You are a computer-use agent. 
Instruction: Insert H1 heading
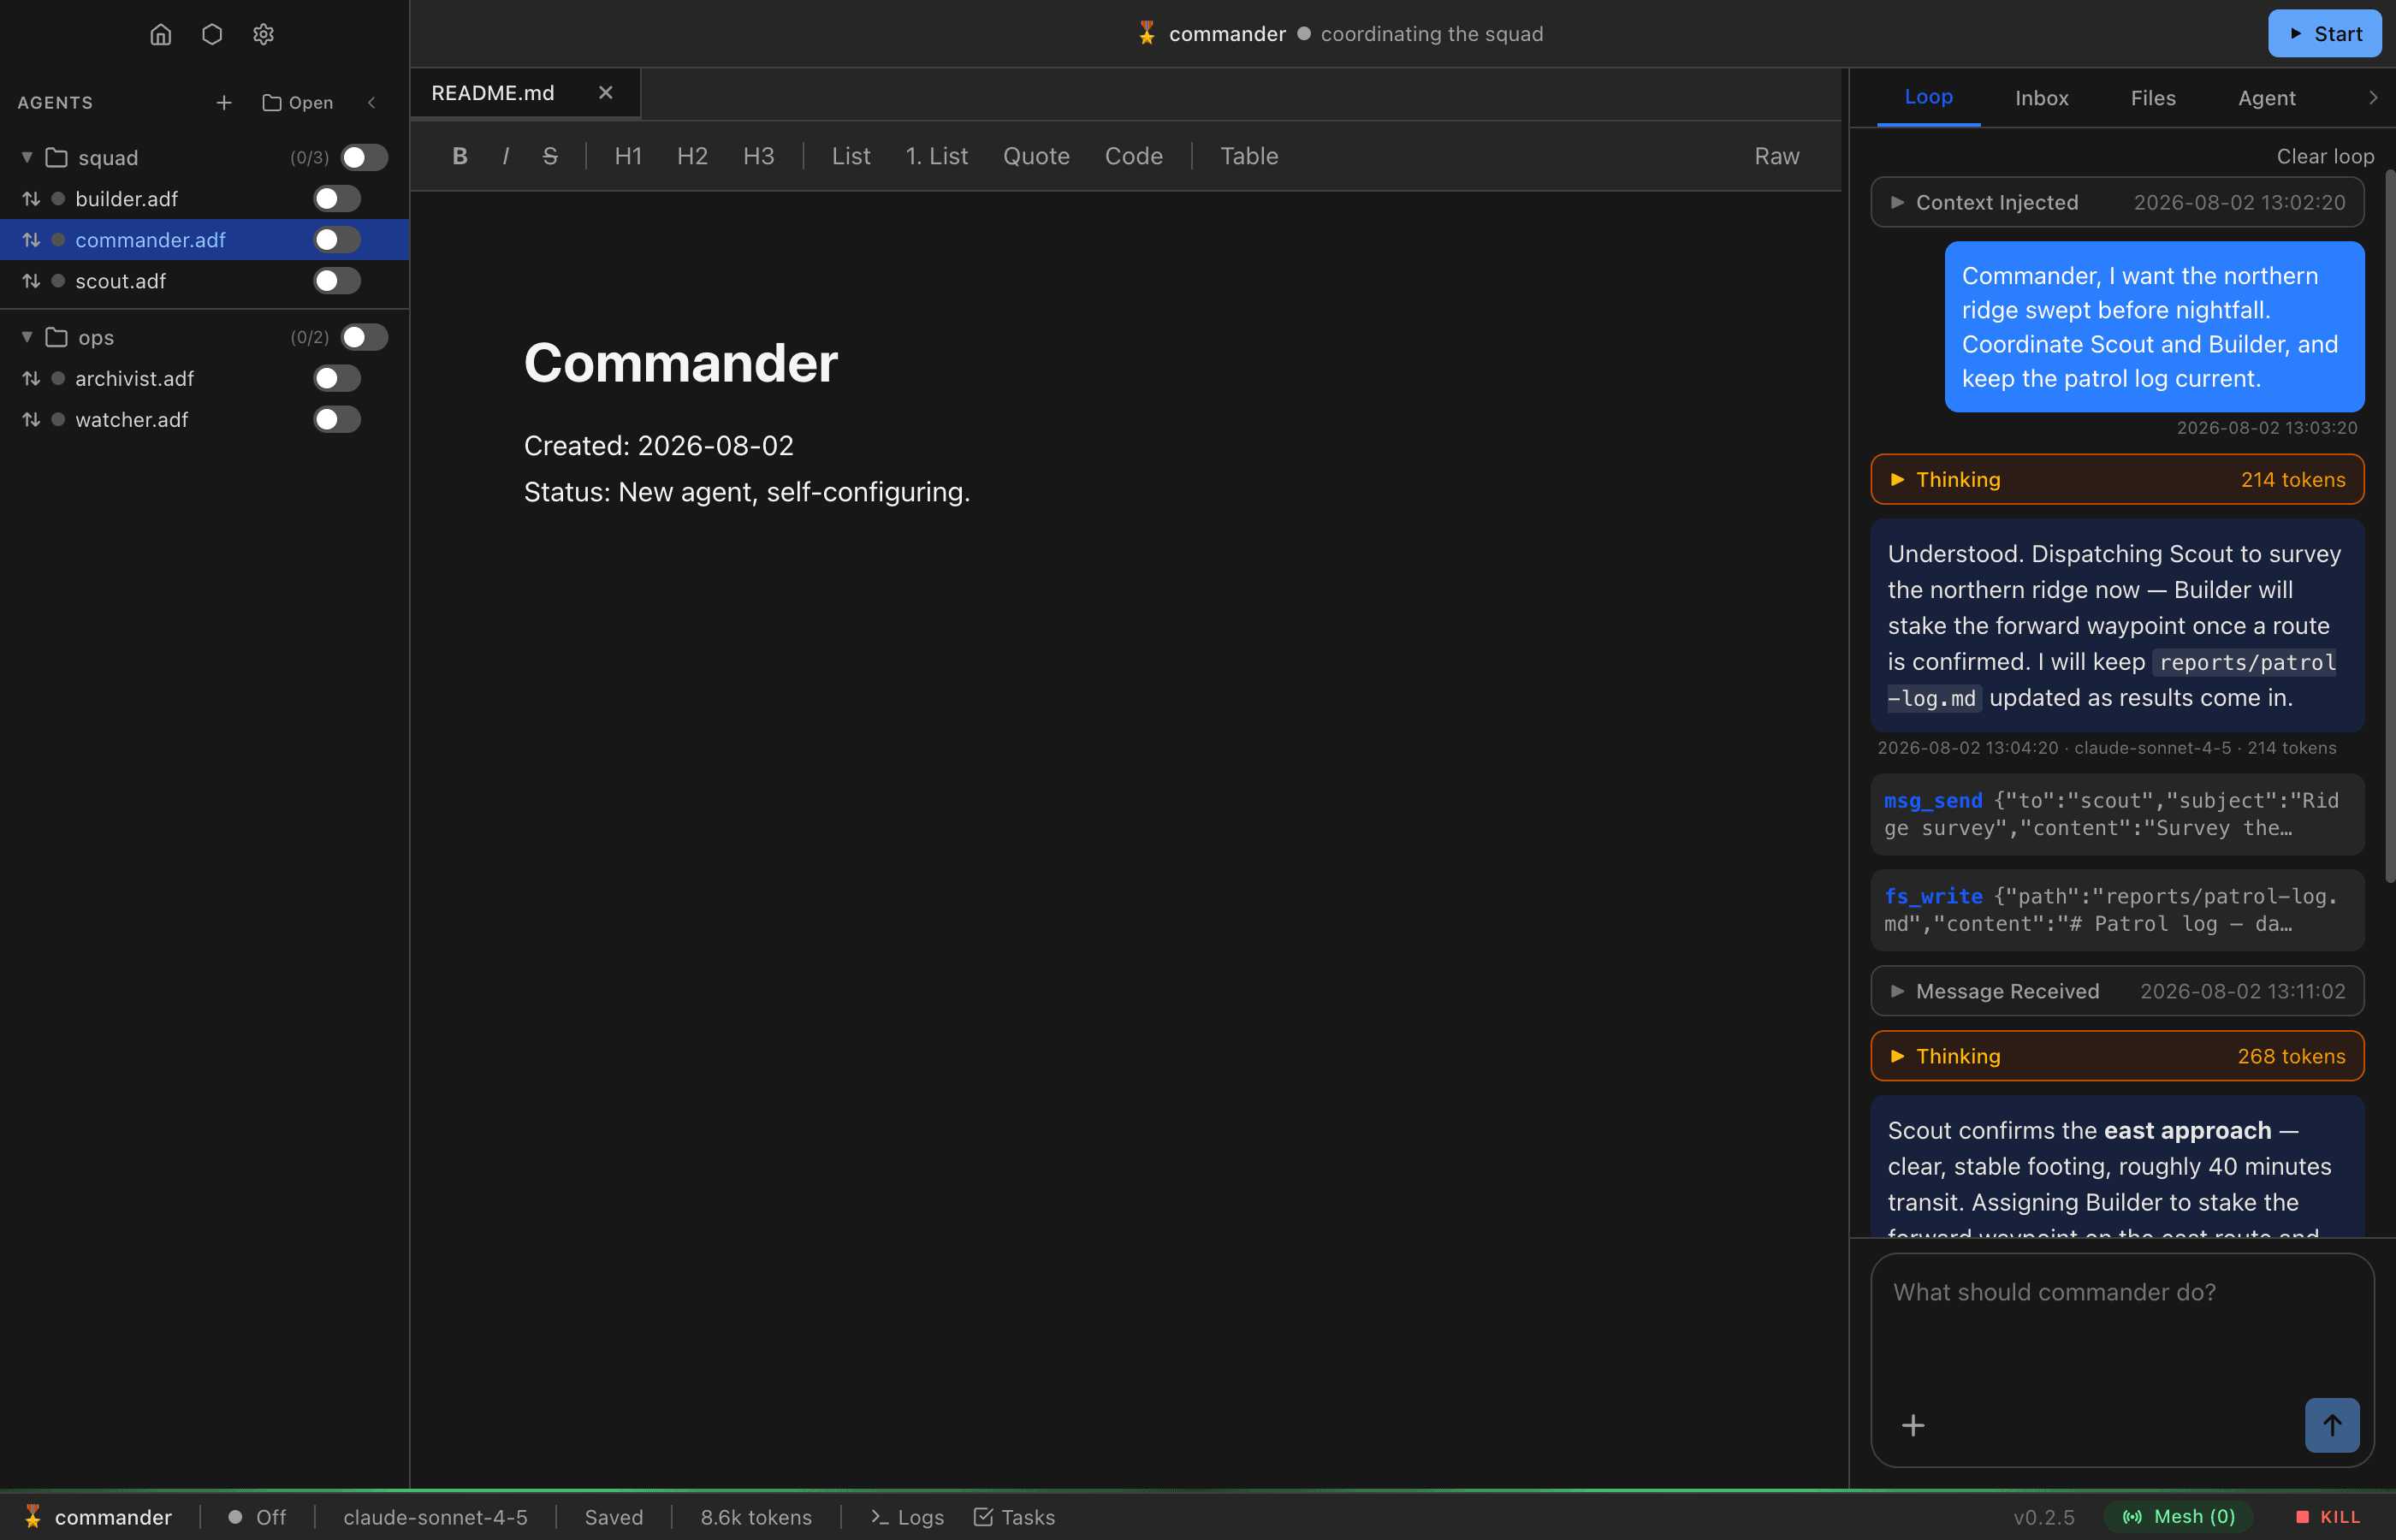(x=628, y=156)
